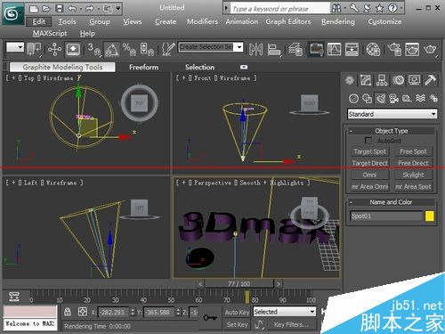445x334 pixels.
Task: Click the Render Production teapot icon
Action: [430, 49]
